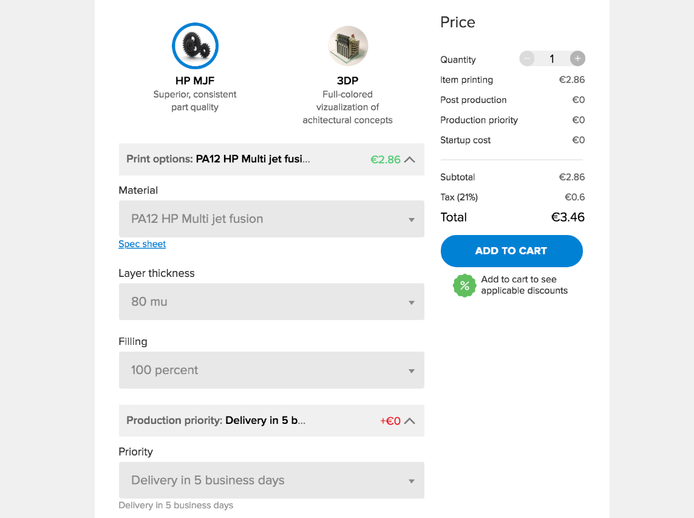Click the Print options header bar
This screenshot has width=694, height=518.
[x=243, y=160]
